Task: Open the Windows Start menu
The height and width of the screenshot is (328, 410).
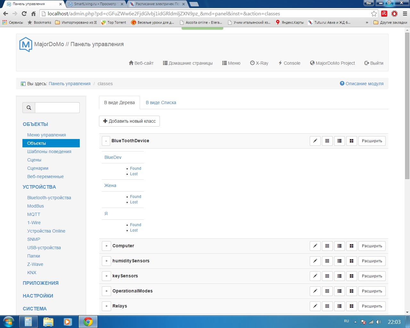Action: tap(9, 322)
